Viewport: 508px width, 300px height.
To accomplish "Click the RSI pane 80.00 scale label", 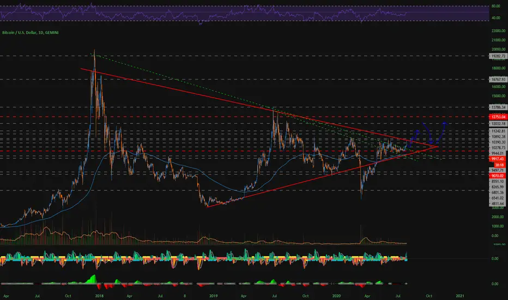I will [x=495, y=6].
